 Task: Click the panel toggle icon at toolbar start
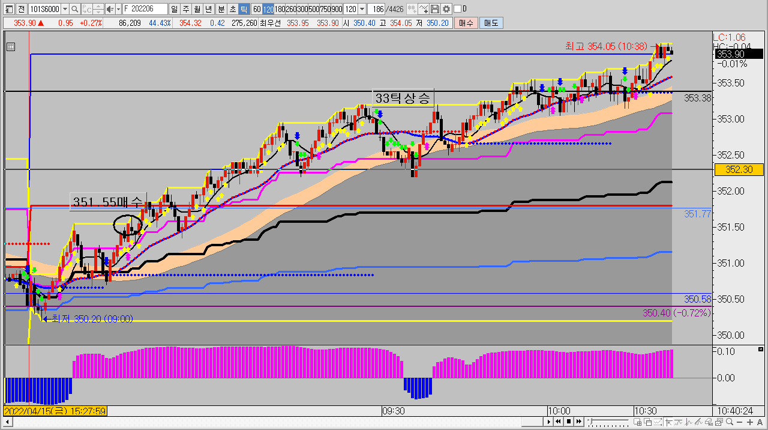(x=8, y=9)
